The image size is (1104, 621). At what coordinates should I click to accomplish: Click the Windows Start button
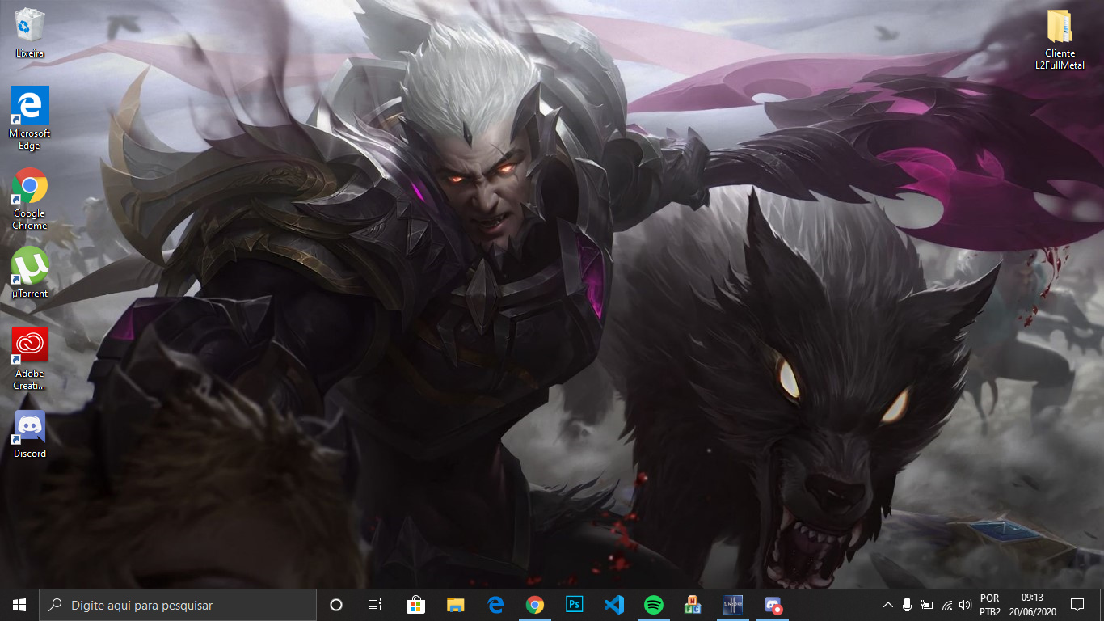19,605
